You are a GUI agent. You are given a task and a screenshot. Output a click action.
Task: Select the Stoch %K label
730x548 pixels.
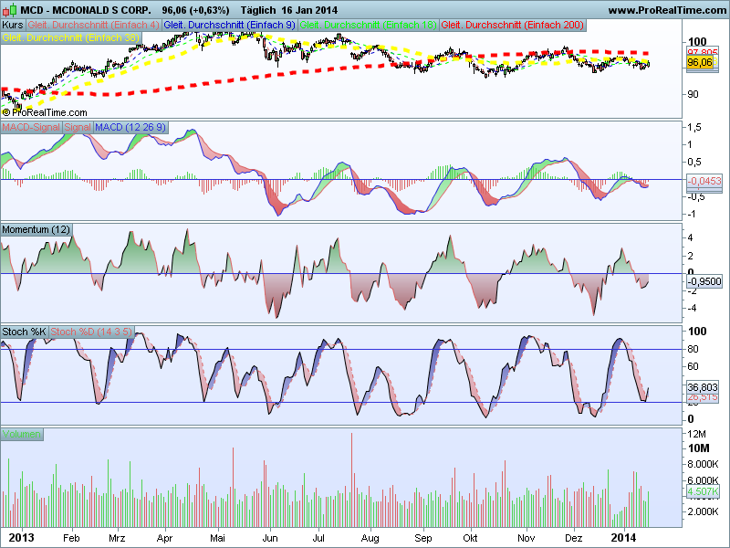pyautogui.click(x=24, y=332)
